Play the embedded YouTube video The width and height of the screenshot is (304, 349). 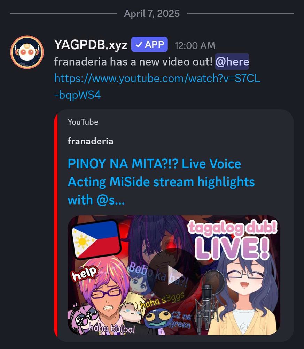[x=174, y=275]
